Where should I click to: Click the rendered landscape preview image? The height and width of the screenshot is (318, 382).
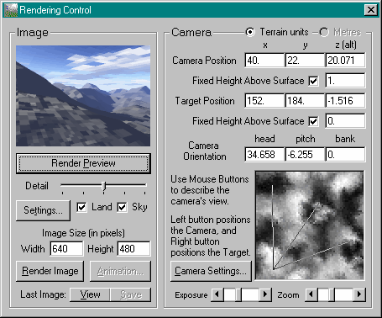(83, 96)
